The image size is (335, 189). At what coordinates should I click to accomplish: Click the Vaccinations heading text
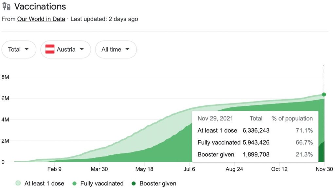click(x=40, y=7)
